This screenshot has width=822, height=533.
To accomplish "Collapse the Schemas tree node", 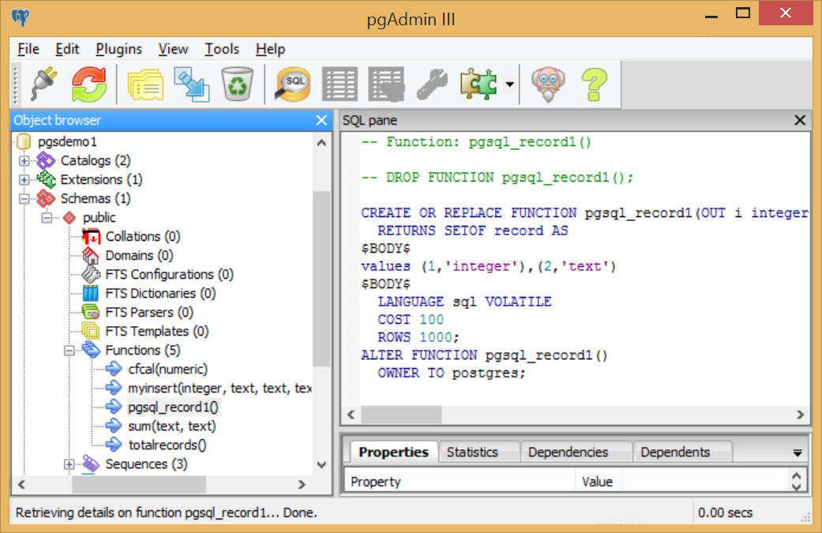I will tap(24, 199).
